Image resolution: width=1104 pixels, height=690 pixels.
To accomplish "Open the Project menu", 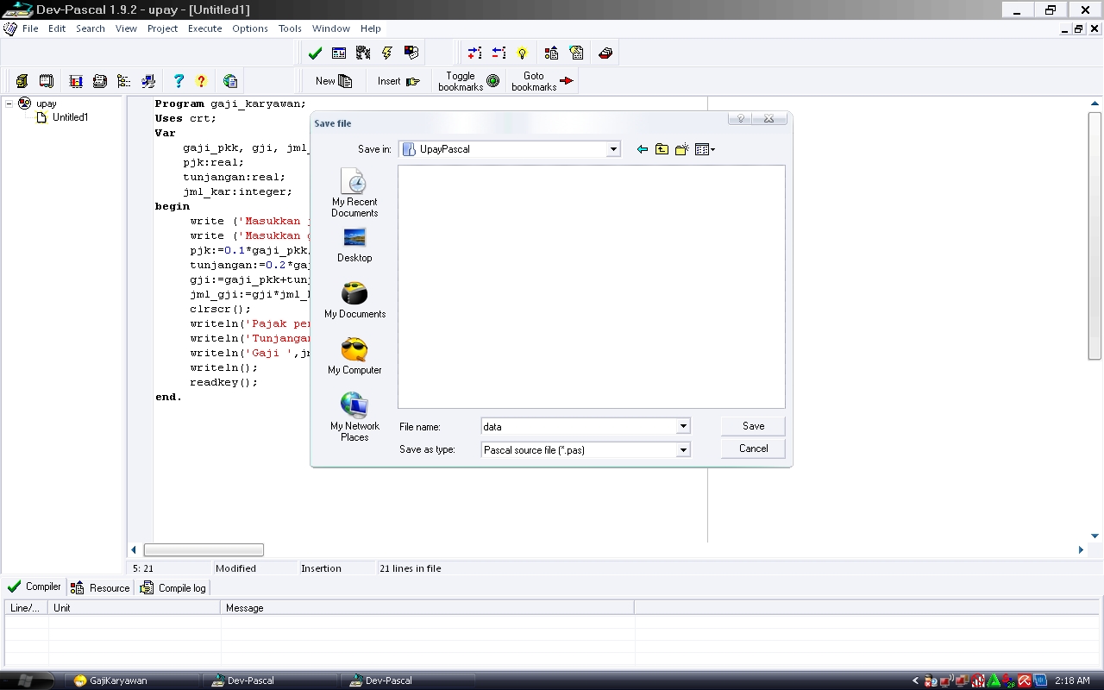I will click(x=162, y=28).
